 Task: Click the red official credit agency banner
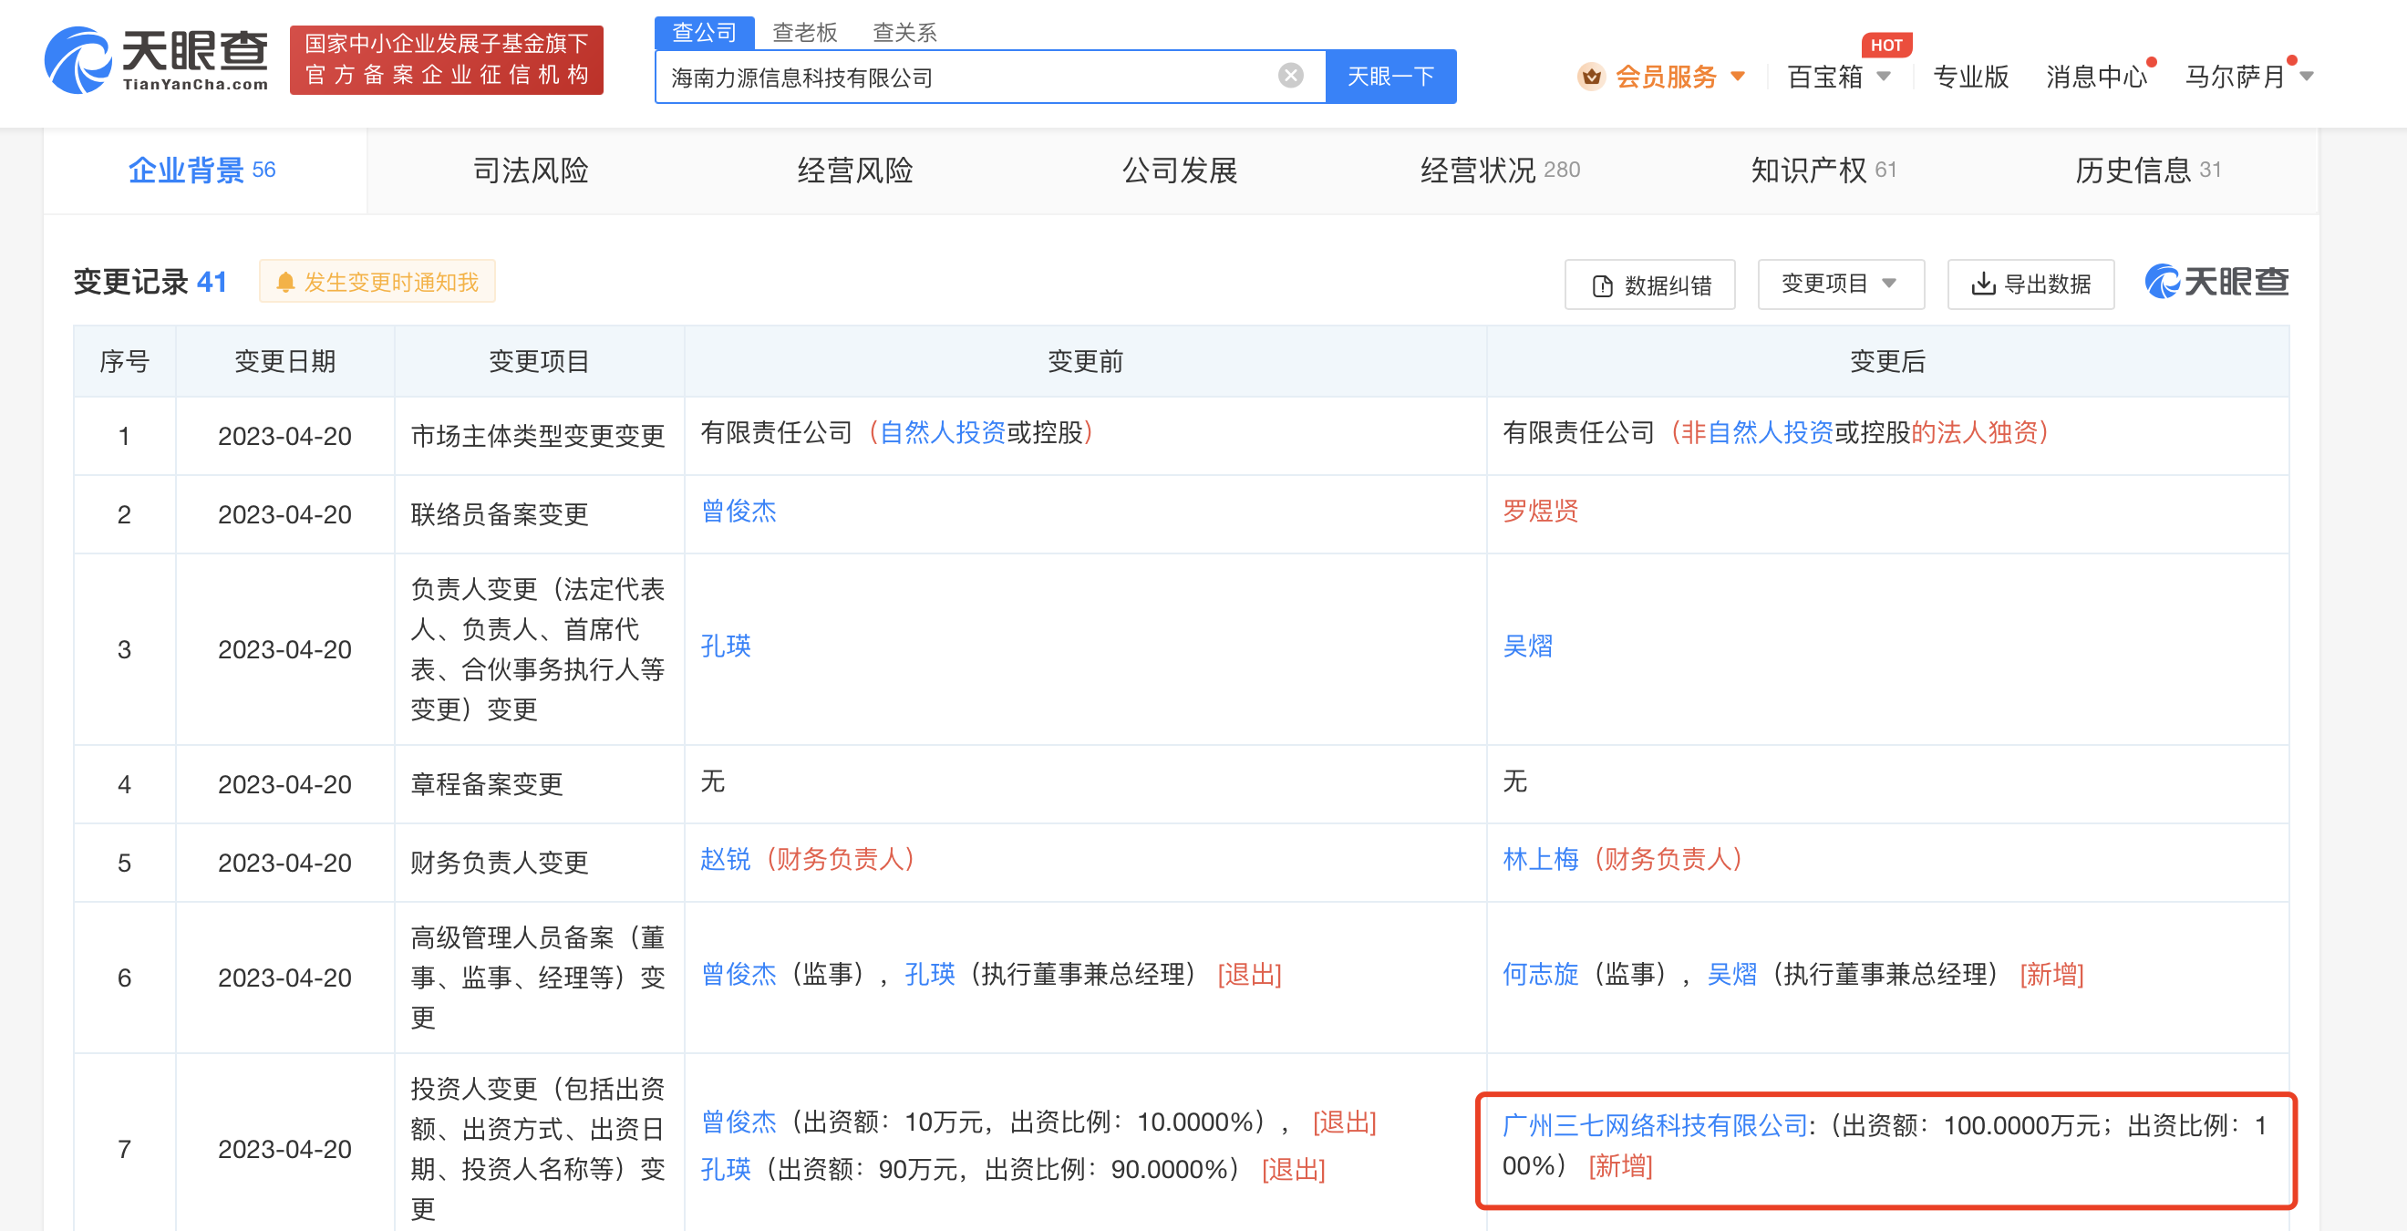pyautogui.click(x=447, y=60)
